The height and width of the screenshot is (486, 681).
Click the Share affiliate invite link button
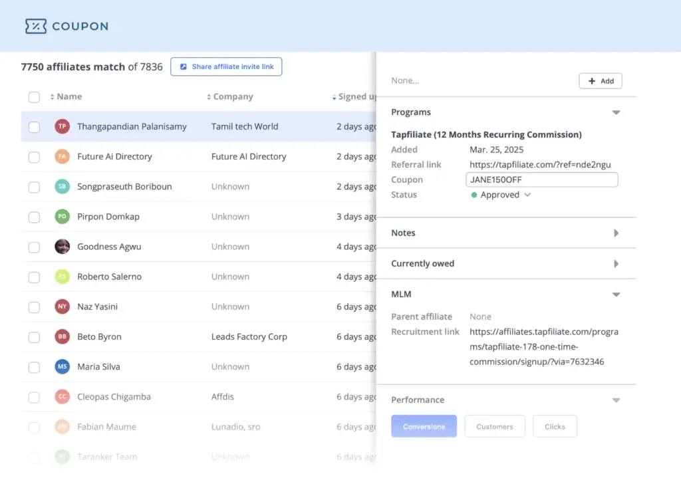pos(226,66)
